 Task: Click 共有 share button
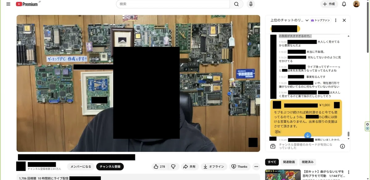190,166
